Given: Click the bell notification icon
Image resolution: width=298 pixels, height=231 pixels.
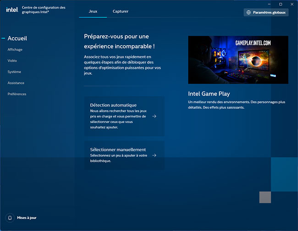Looking at the screenshot, I should click(10, 218).
